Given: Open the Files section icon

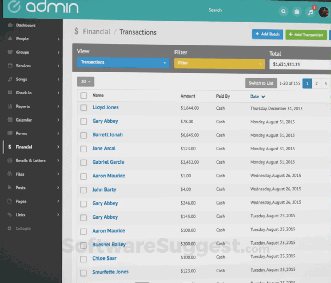Looking at the screenshot, I should (9, 174).
